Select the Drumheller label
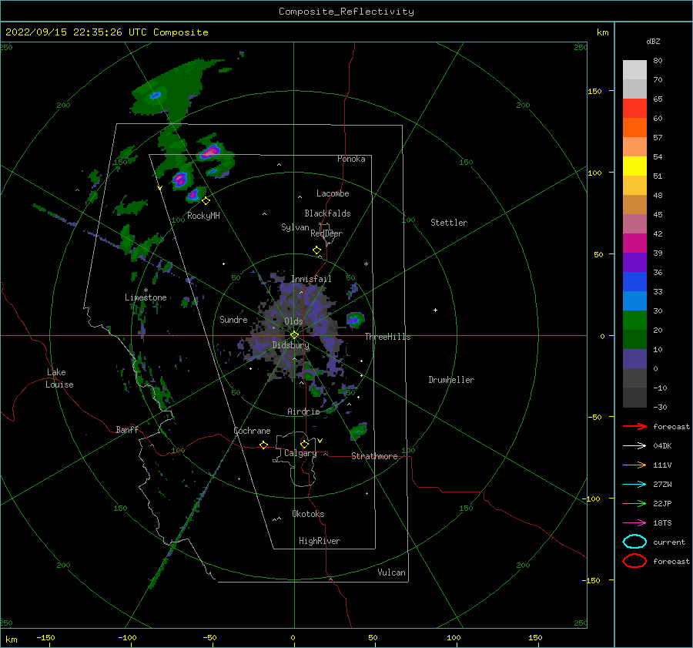Image resolution: width=693 pixels, height=648 pixels. point(451,380)
